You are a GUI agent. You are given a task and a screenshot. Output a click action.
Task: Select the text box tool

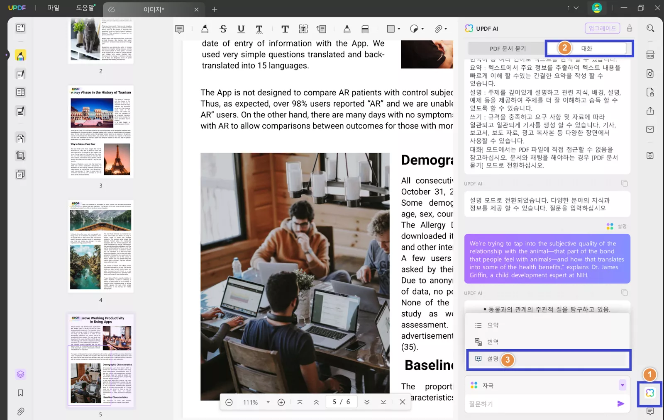[x=303, y=29]
